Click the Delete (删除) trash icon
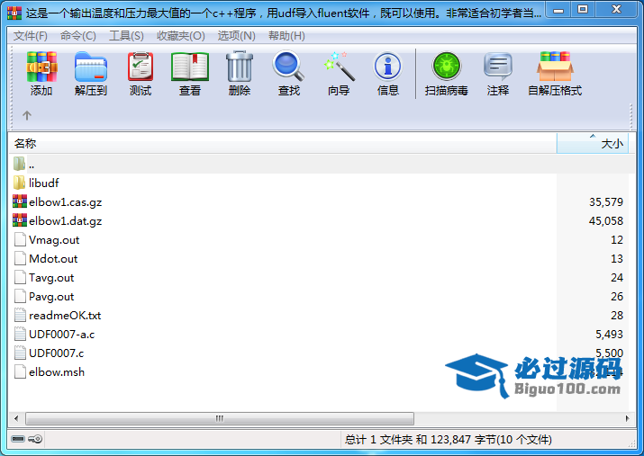This screenshot has height=456, width=644. pos(240,67)
